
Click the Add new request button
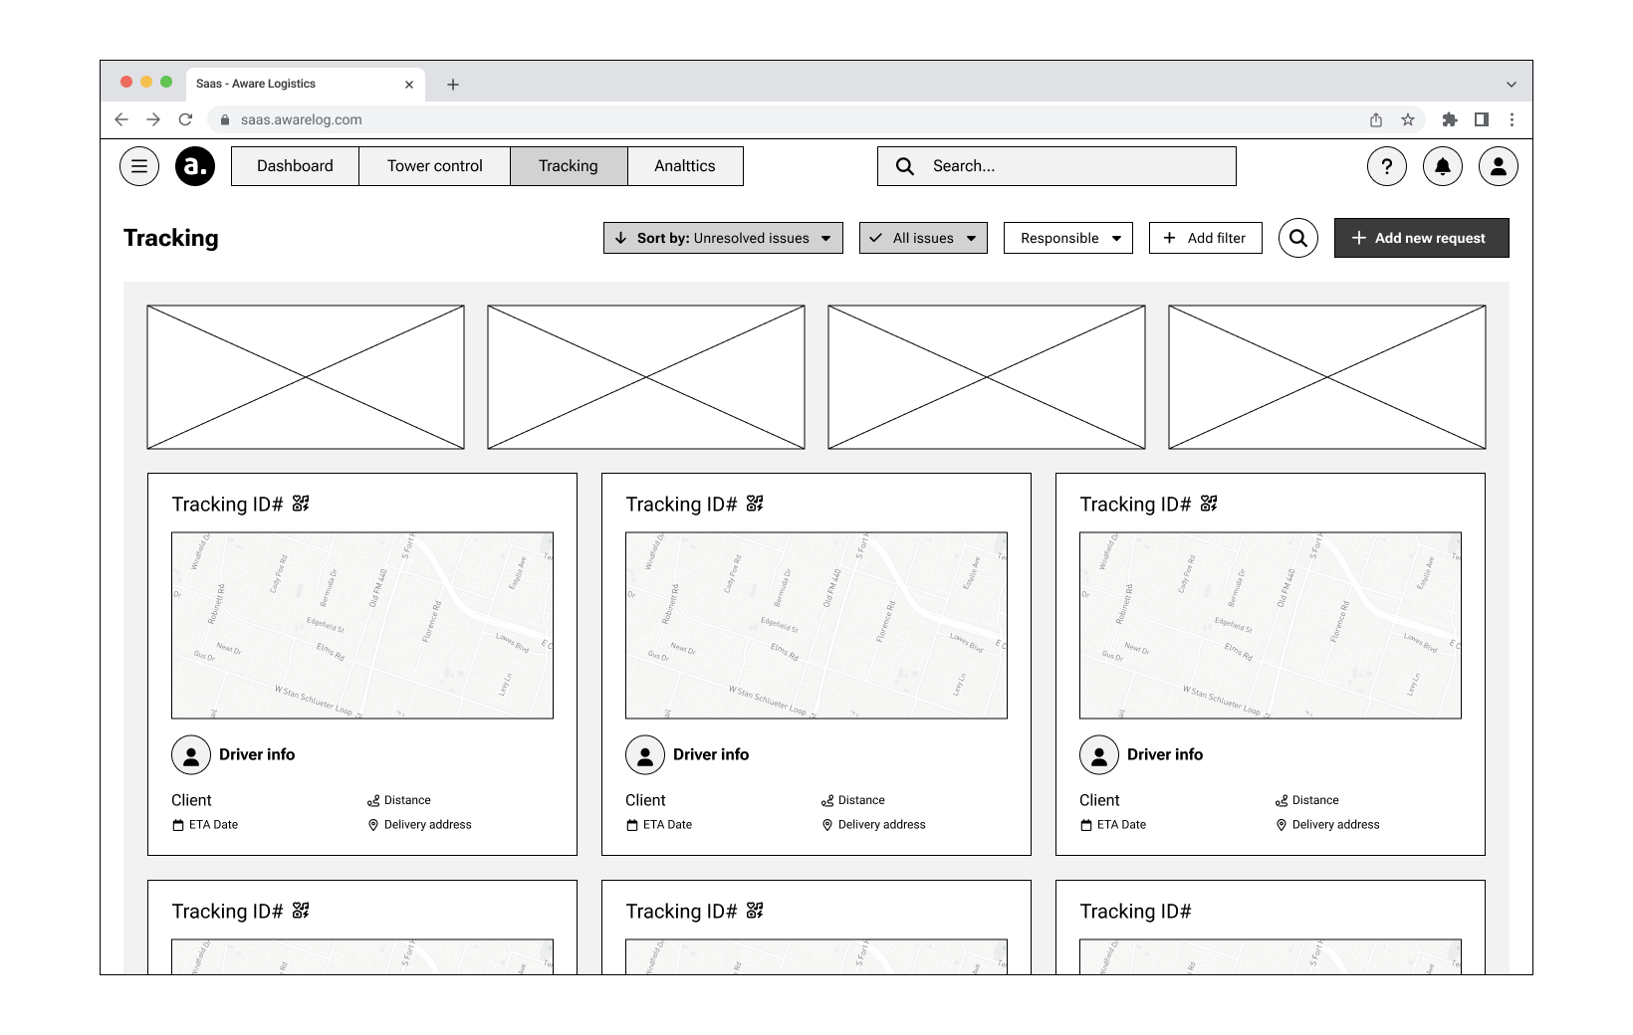pyautogui.click(x=1422, y=238)
